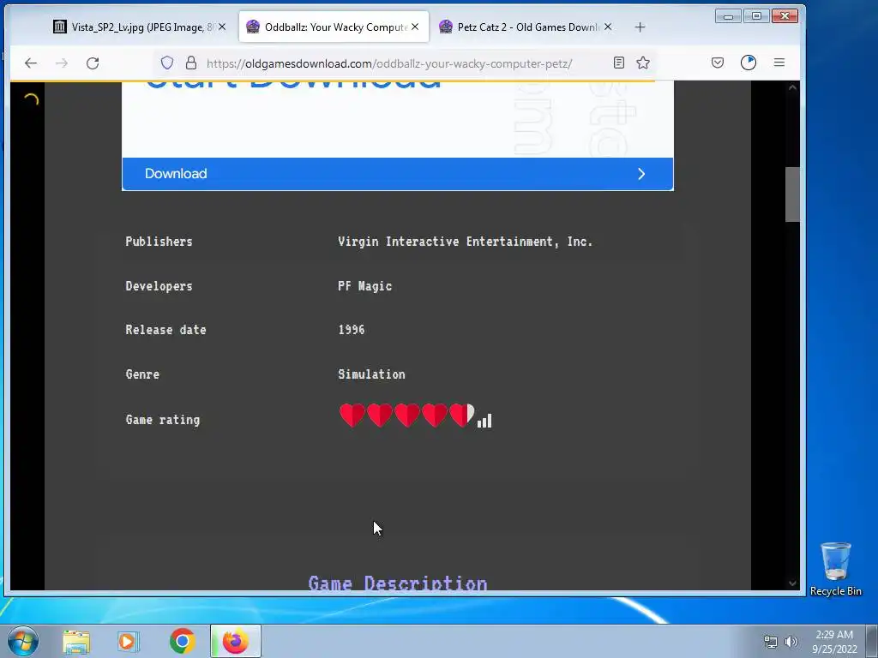Open Windows Explorer from taskbar
Image resolution: width=878 pixels, height=658 pixels.
76,642
